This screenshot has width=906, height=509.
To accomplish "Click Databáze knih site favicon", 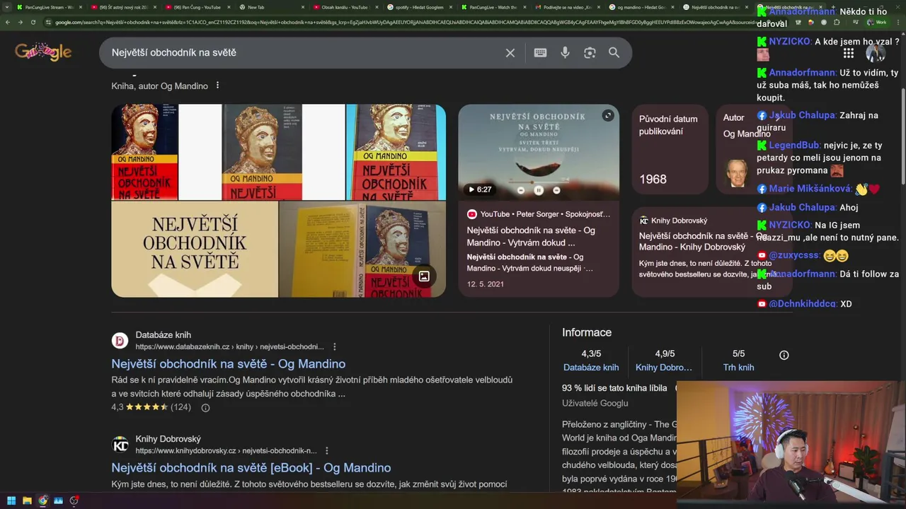I will (120, 341).
